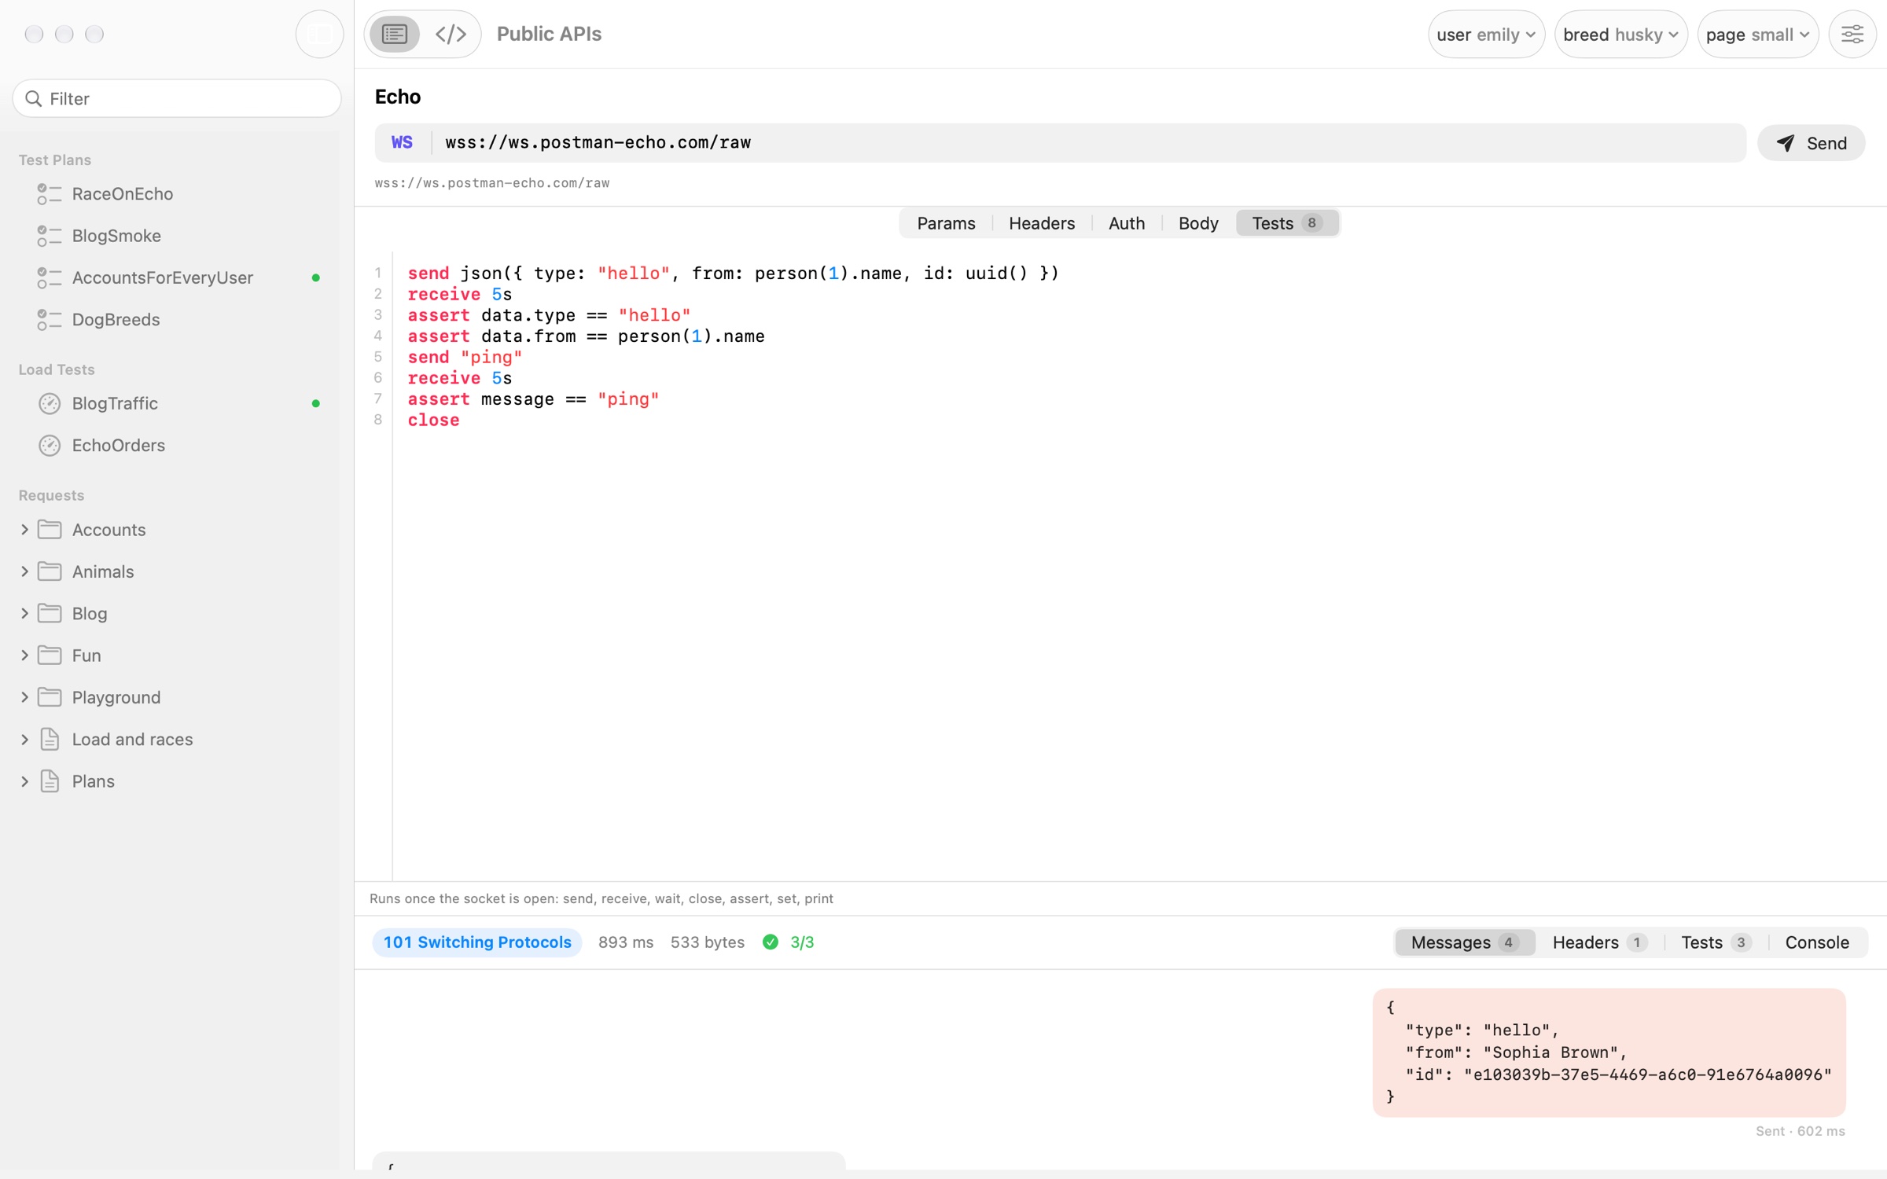The height and width of the screenshot is (1179, 1887).
Task: Switch to code view icon
Action: pos(451,34)
